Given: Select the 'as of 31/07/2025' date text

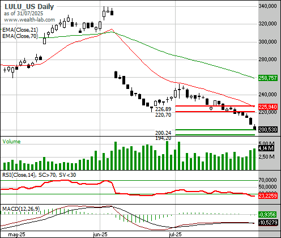Looking at the screenshot, I should 23,14.
